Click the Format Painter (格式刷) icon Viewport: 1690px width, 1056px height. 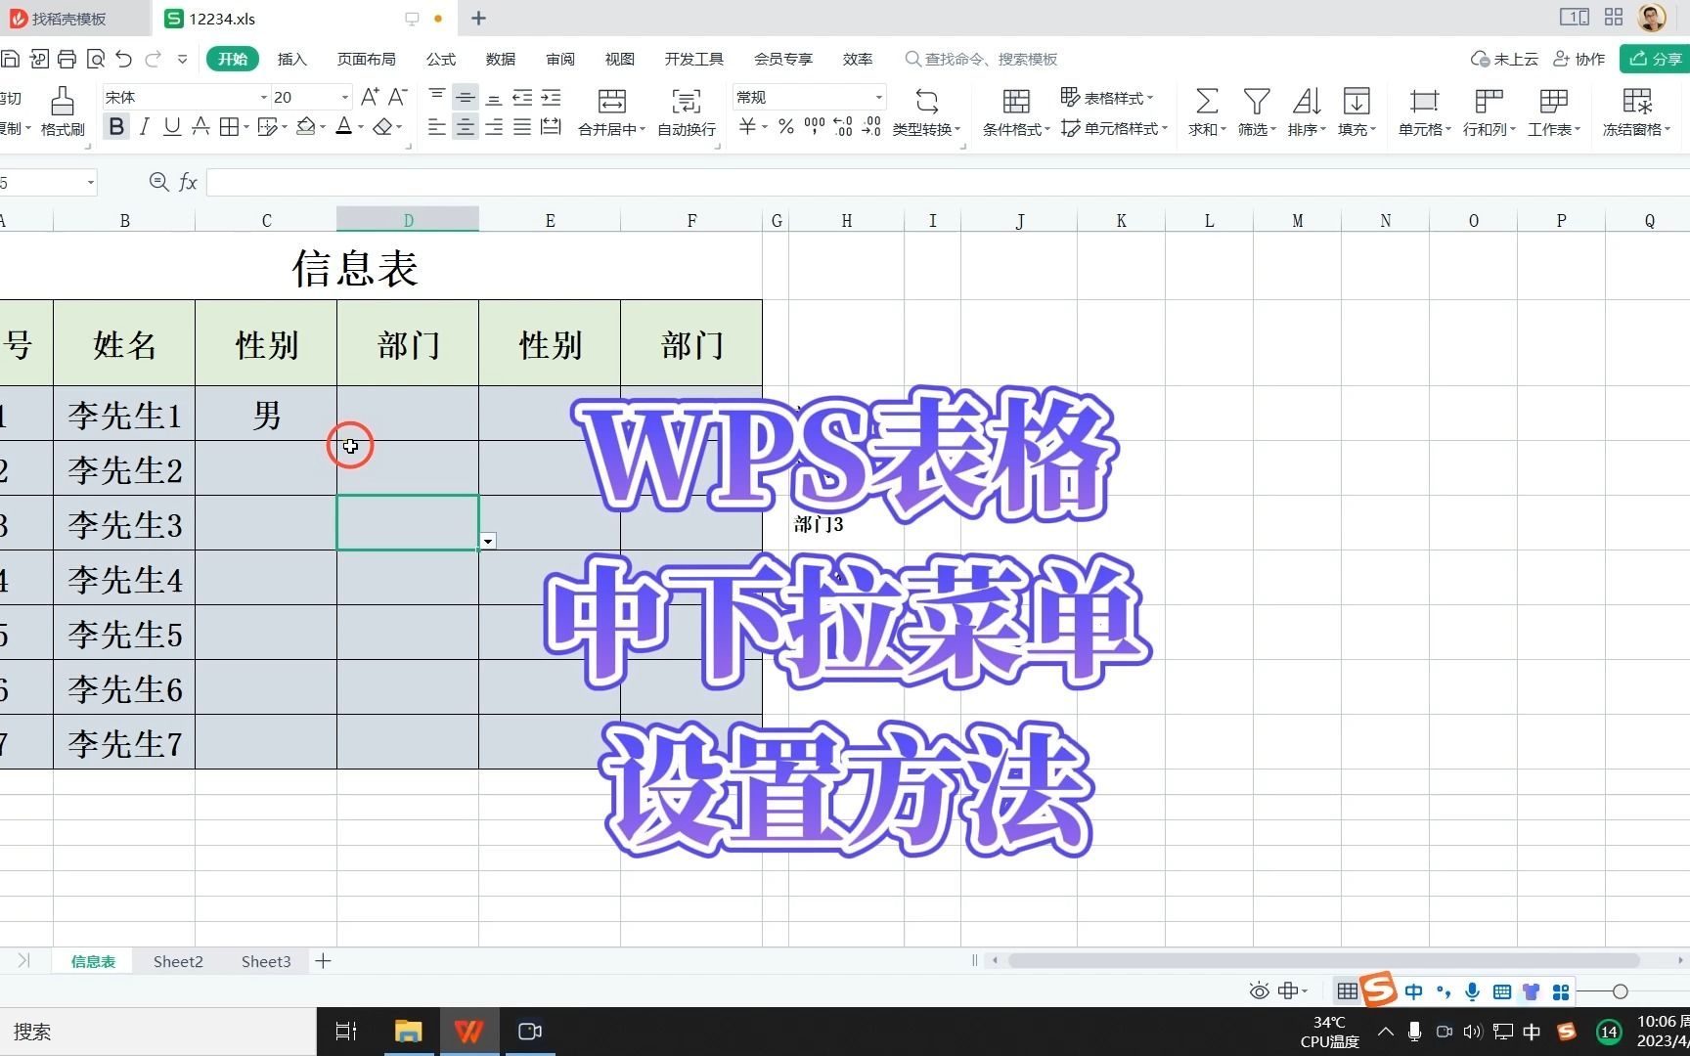[63, 100]
